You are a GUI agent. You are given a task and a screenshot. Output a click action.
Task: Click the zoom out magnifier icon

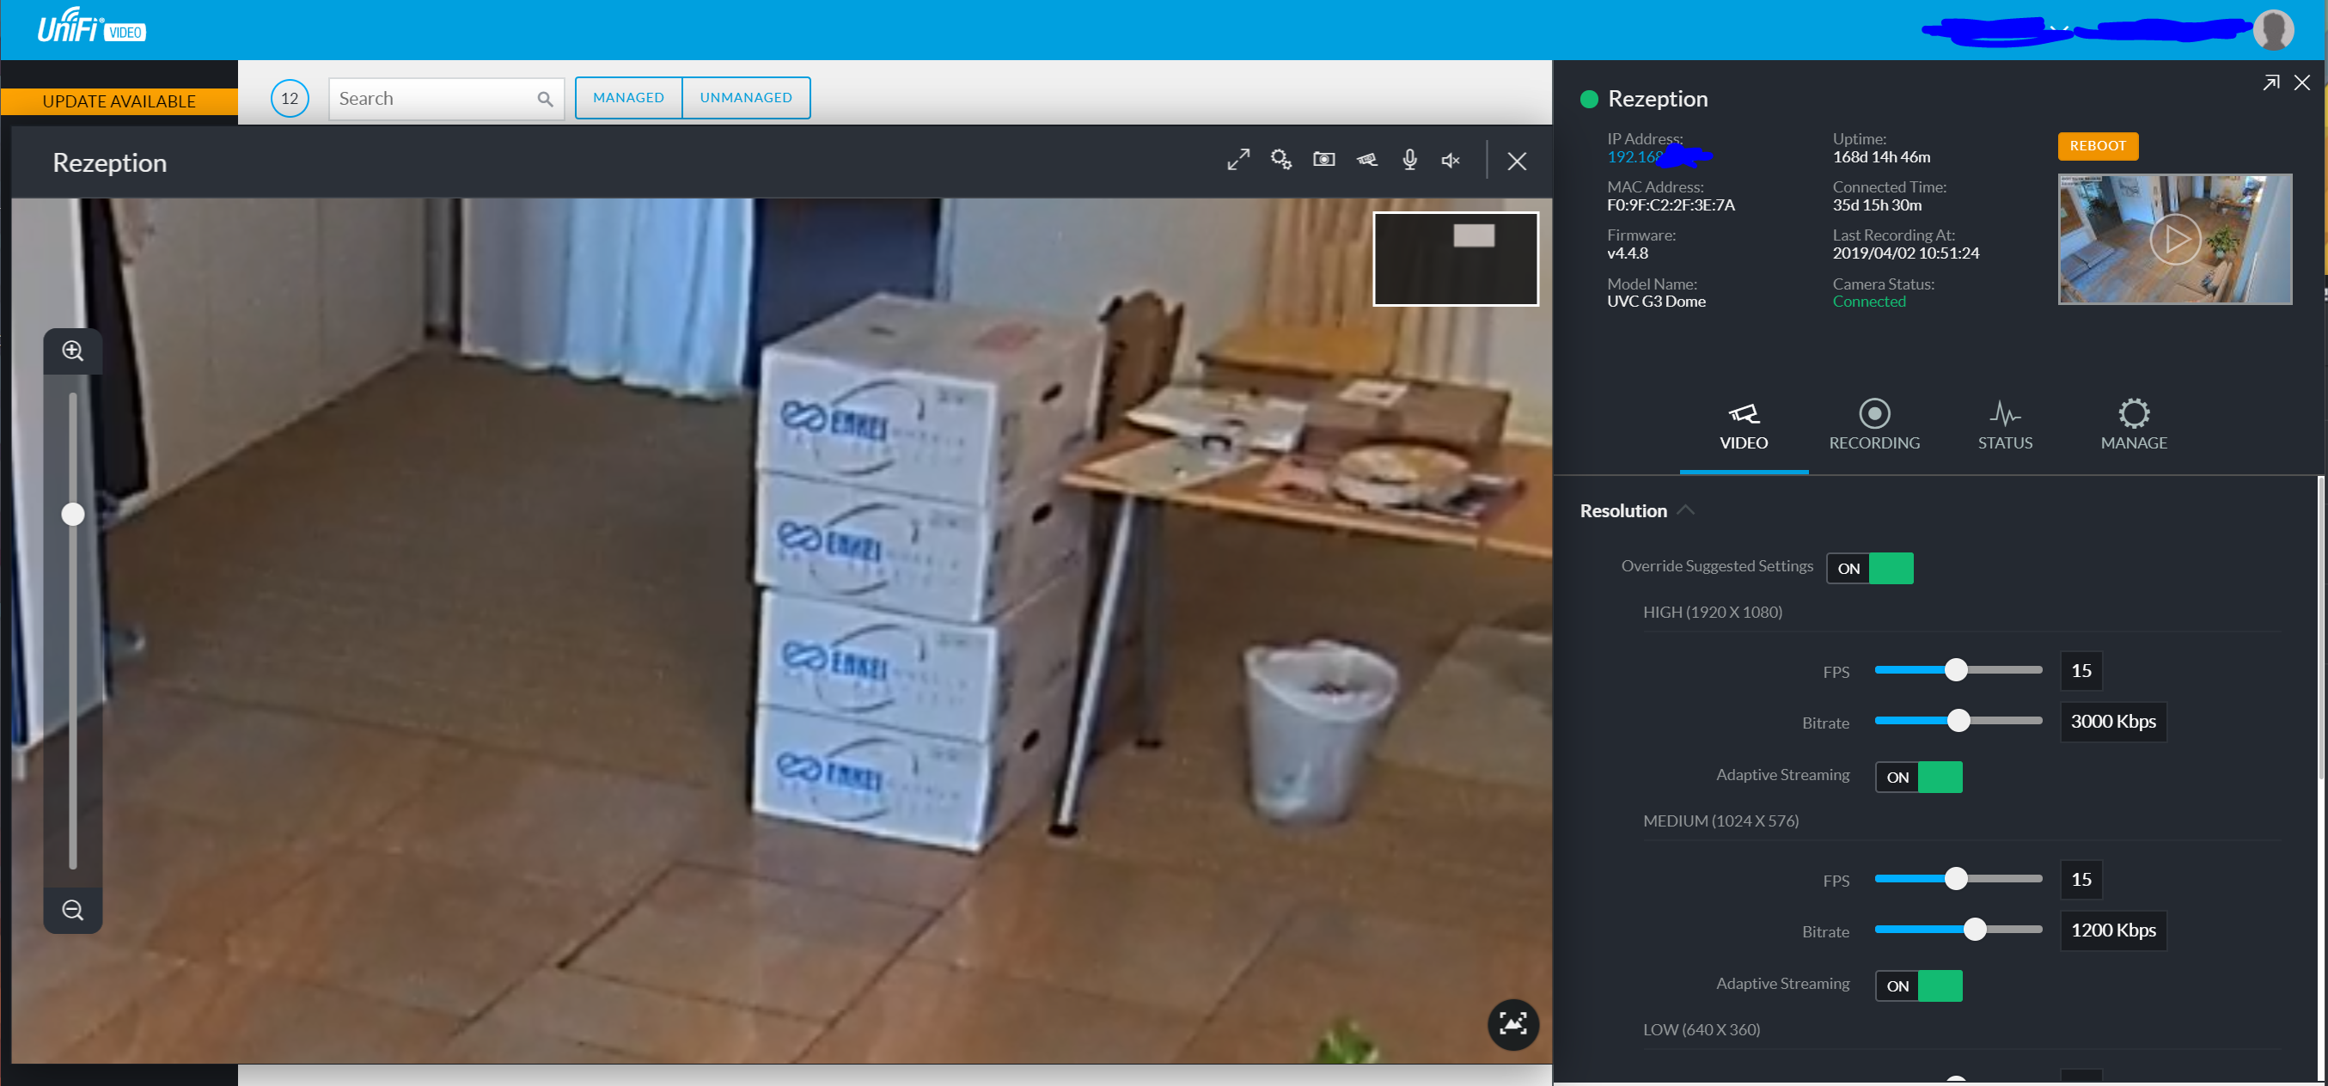point(73,910)
